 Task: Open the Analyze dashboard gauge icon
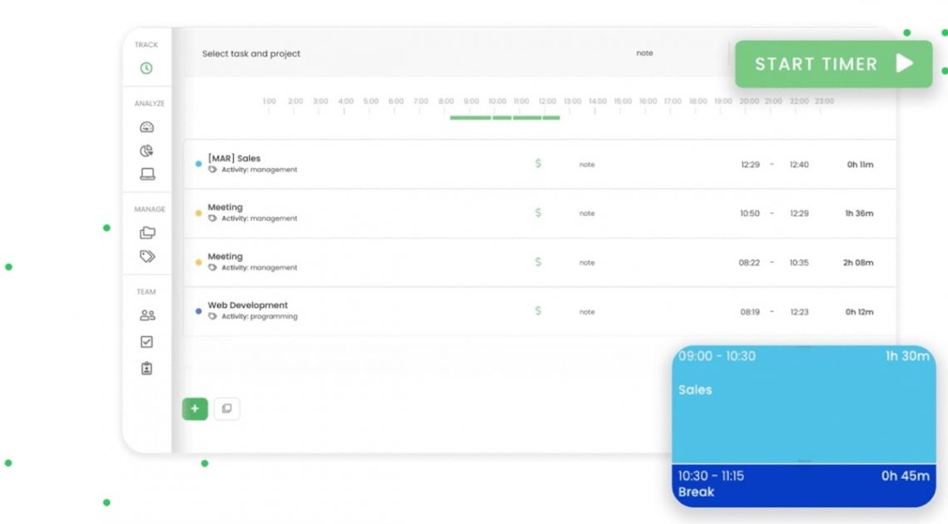click(x=147, y=127)
